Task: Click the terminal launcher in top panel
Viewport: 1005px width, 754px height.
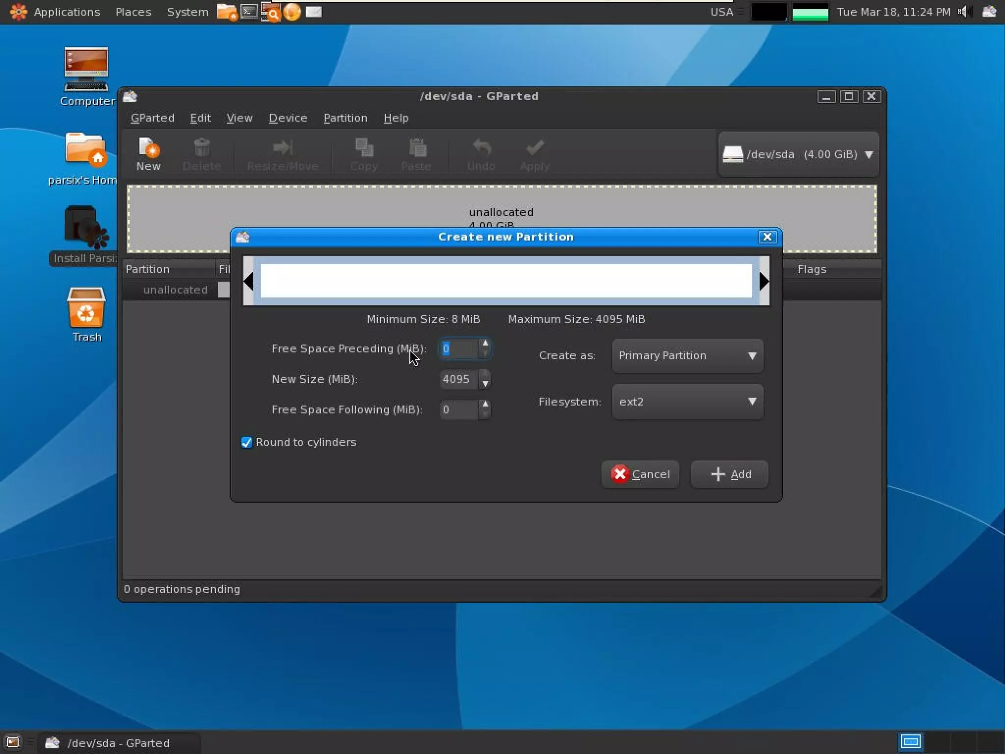Action: [x=249, y=11]
